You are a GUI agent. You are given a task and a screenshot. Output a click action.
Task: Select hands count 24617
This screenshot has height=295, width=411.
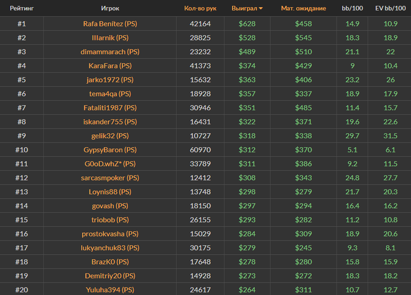[x=200, y=290]
